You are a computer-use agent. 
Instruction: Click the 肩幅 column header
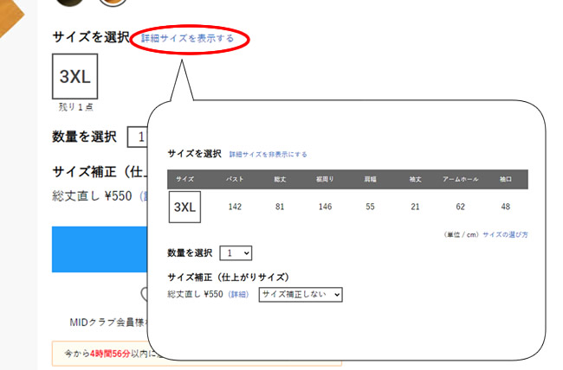pos(370,179)
